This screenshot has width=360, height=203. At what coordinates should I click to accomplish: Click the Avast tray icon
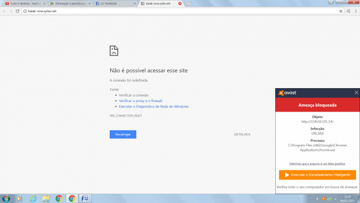pyautogui.click(x=323, y=199)
